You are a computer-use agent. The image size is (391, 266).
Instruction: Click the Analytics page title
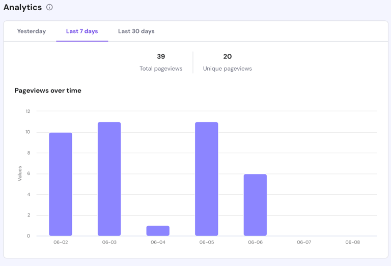pyautogui.click(x=22, y=7)
